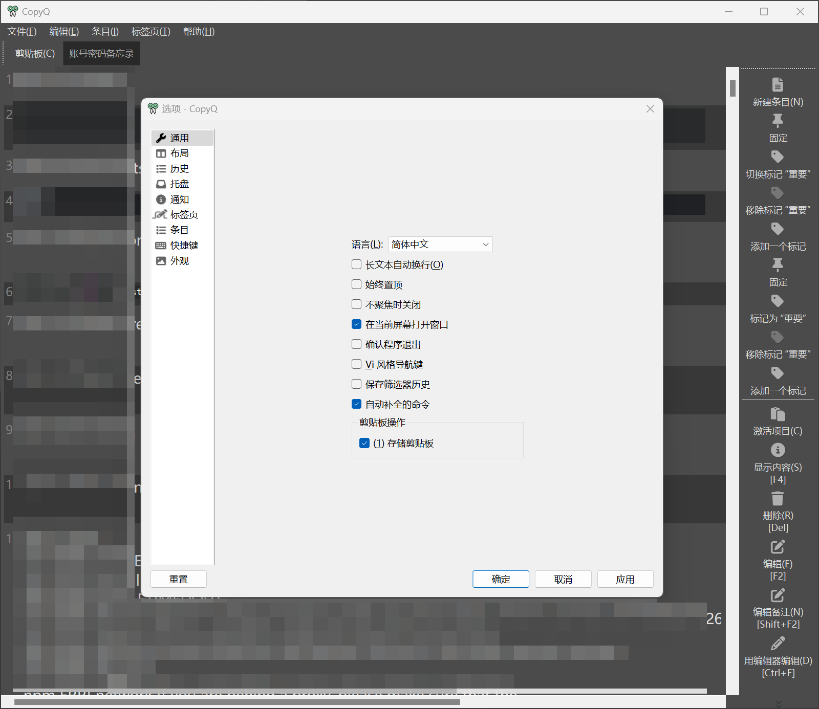This screenshot has width=819, height=709.
Task: Check 保存筛选器历史 option
Action: pos(357,384)
